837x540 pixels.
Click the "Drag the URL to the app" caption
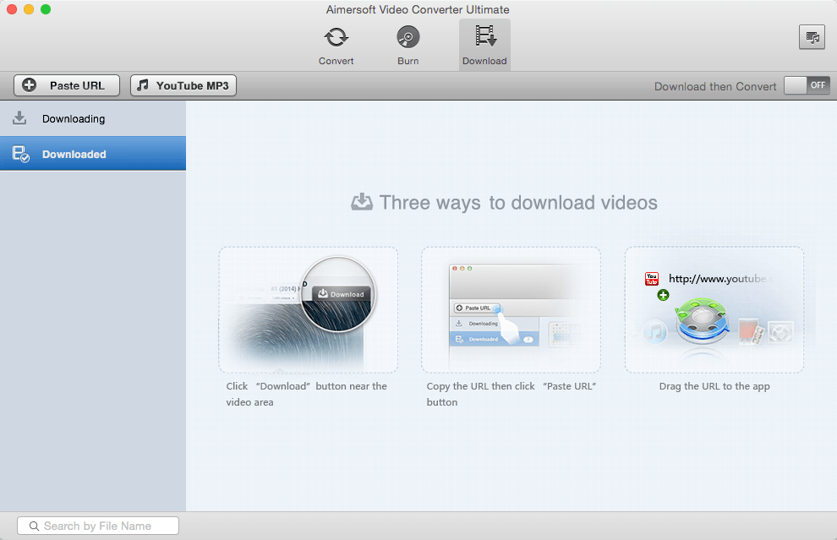point(714,386)
